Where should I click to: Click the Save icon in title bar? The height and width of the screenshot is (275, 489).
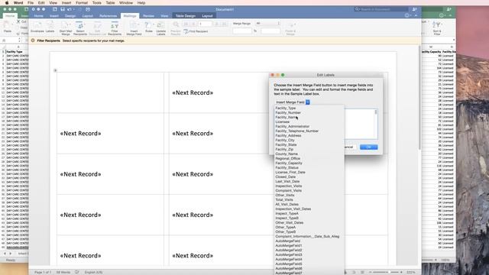(63, 9)
